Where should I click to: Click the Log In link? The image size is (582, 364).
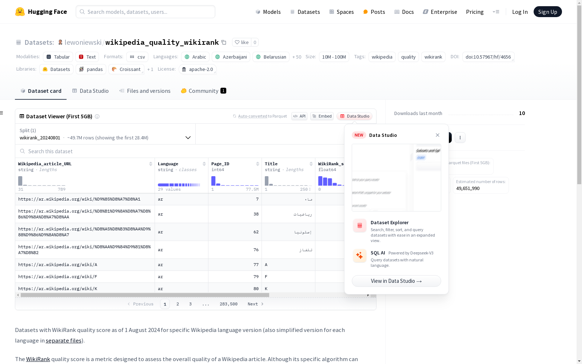click(520, 12)
